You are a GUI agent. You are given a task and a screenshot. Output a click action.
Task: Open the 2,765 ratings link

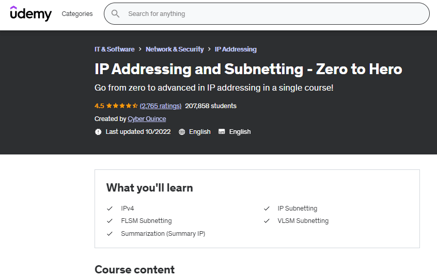(x=161, y=106)
